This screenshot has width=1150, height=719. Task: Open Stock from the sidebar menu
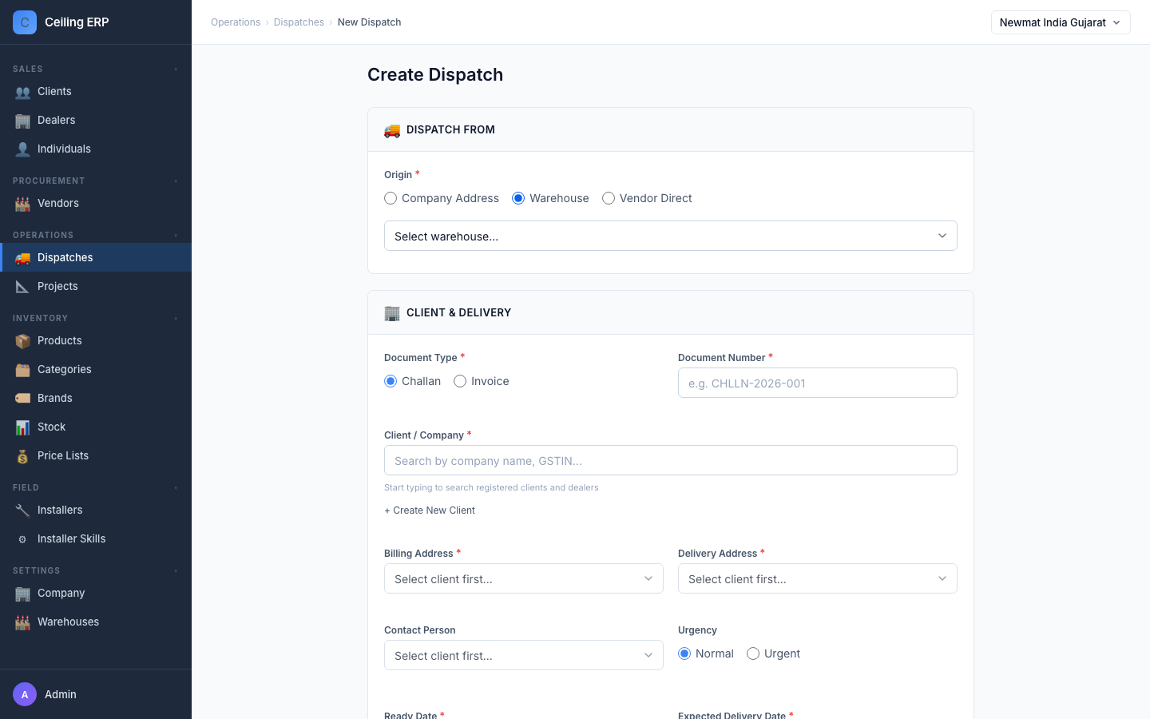pos(96,427)
